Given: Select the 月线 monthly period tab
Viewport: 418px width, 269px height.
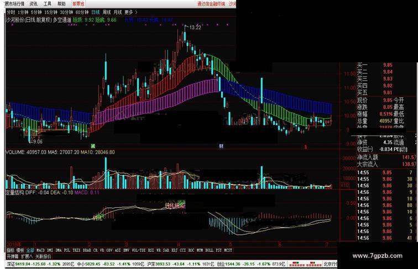Looking at the screenshot, I should point(118,12).
